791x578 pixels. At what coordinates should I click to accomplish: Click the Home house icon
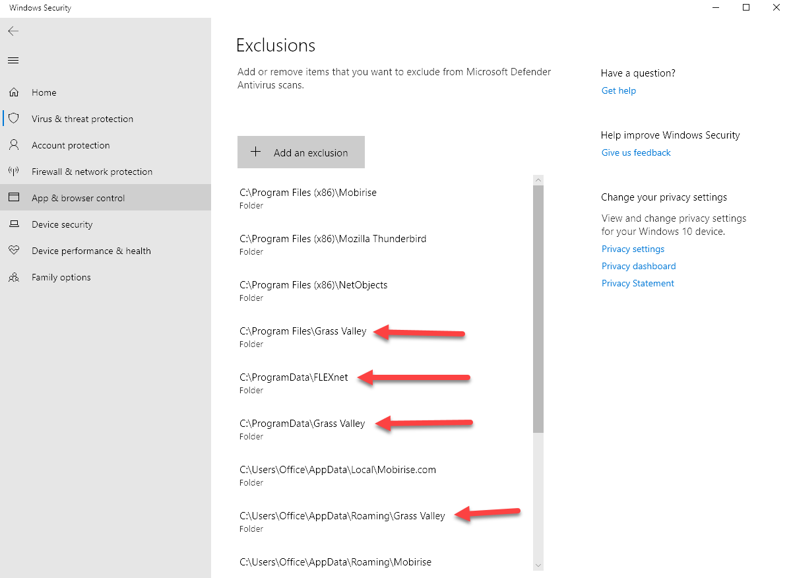point(14,92)
